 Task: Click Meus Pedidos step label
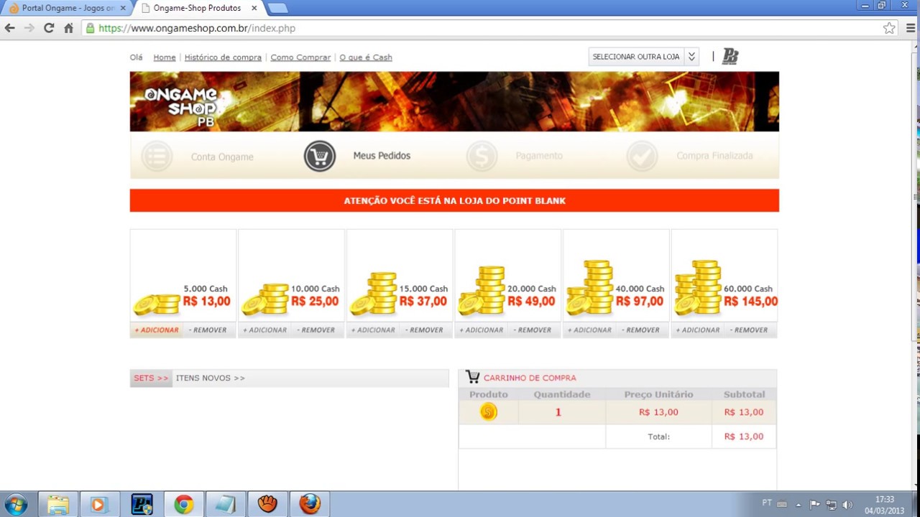pos(382,156)
